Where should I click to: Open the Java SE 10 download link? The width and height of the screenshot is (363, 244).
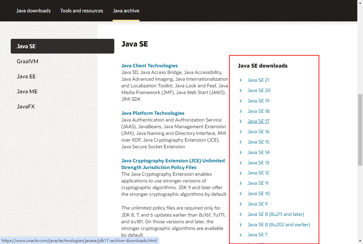click(258, 193)
